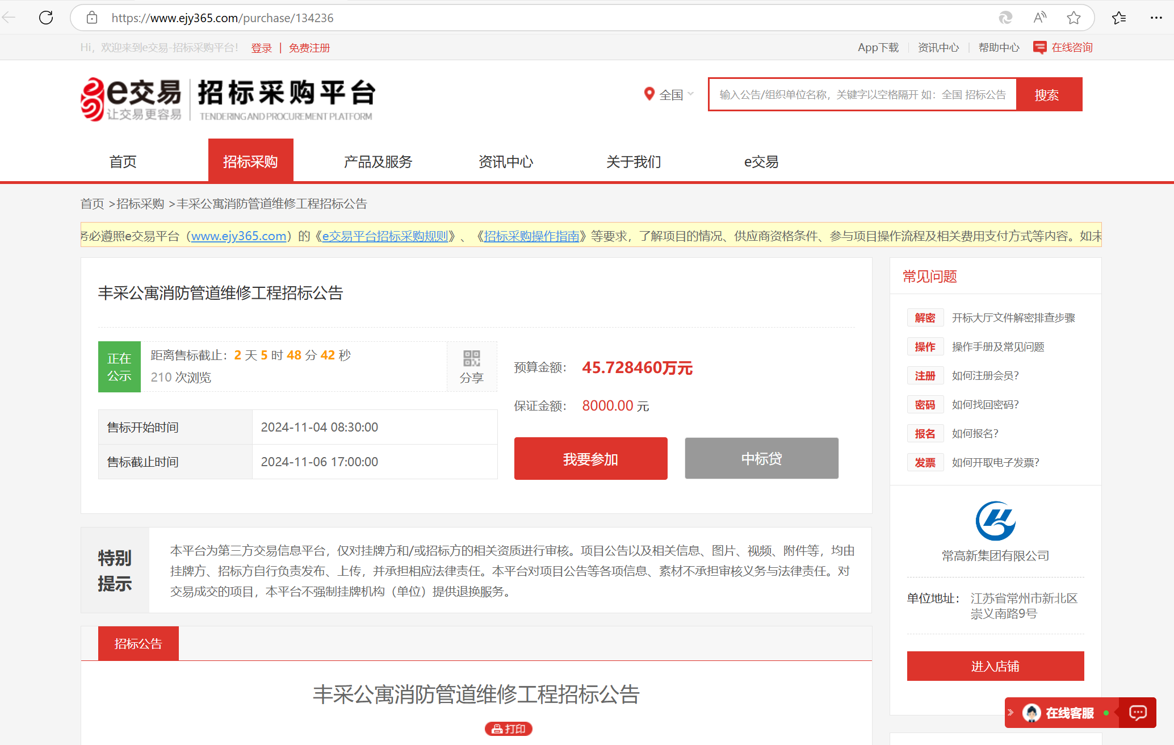This screenshot has height=745, width=1174.
Task: Click the 我要参加 button
Action: (x=590, y=458)
